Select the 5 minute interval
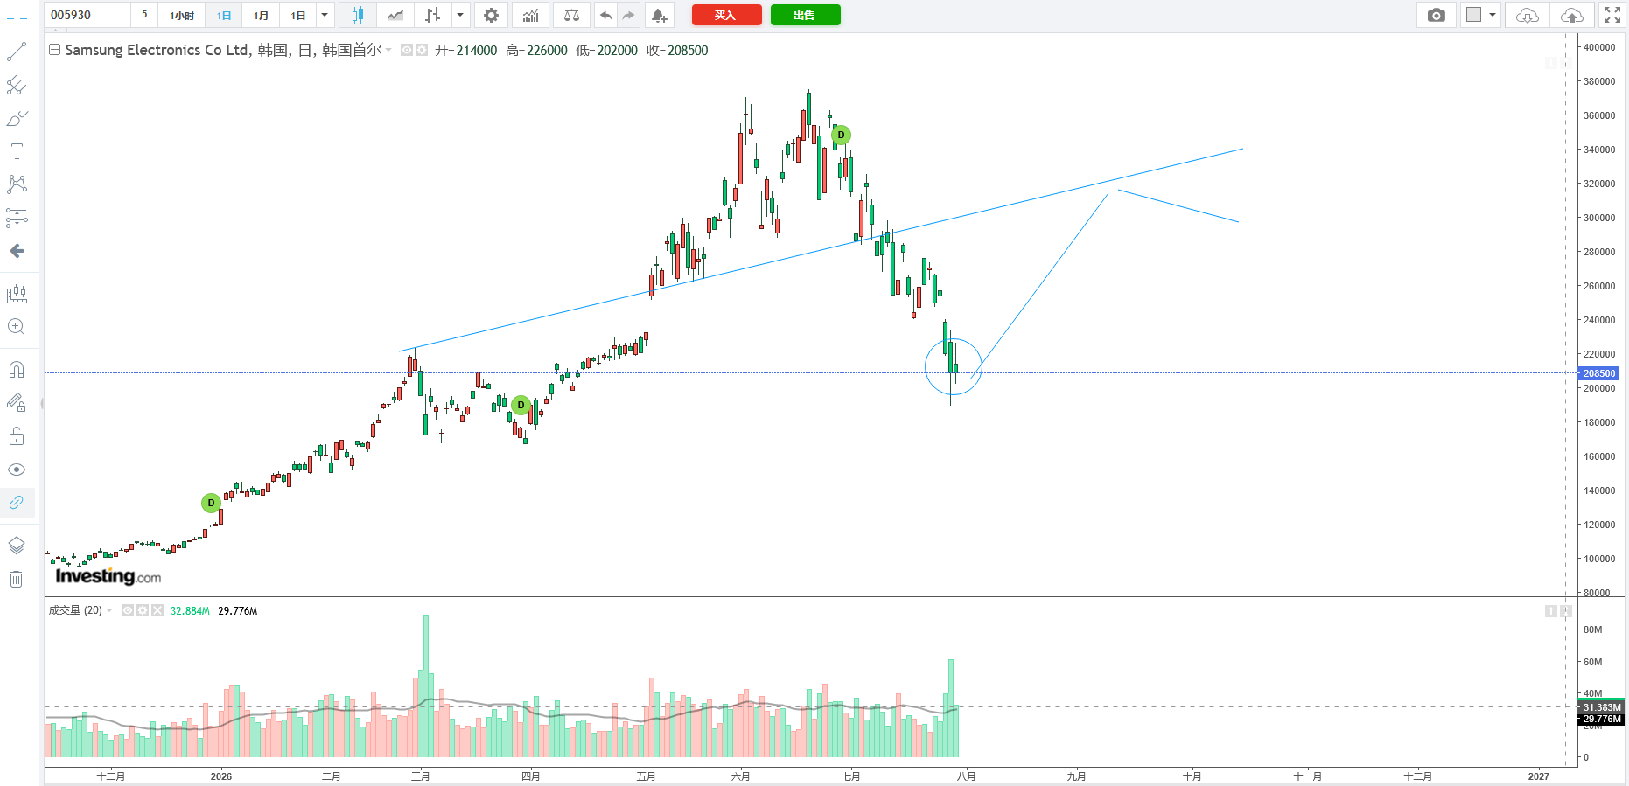 coord(144,15)
